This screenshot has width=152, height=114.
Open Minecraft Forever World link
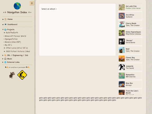(x=15, y=36)
